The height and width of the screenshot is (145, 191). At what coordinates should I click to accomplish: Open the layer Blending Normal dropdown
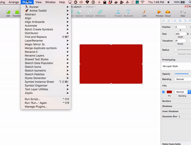(183, 79)
